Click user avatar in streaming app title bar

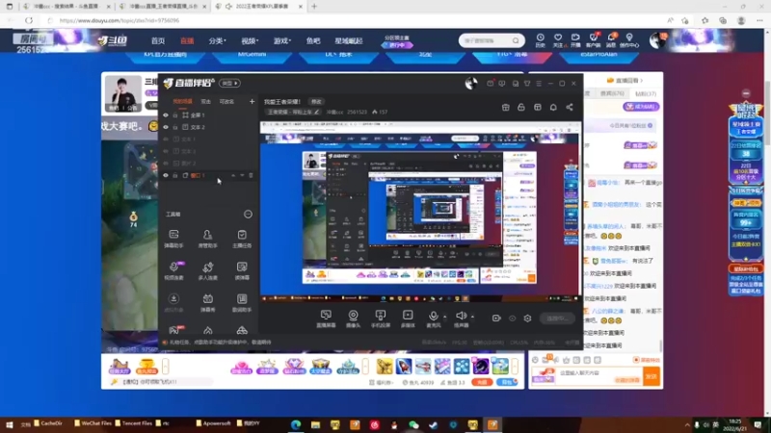pos(470,84)
